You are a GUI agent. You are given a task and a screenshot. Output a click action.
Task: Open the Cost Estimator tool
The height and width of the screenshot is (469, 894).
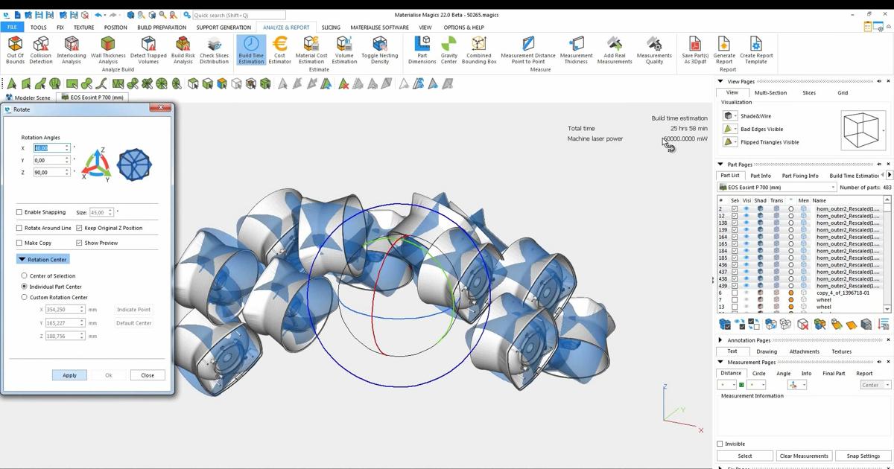click(x=279, y=48)
